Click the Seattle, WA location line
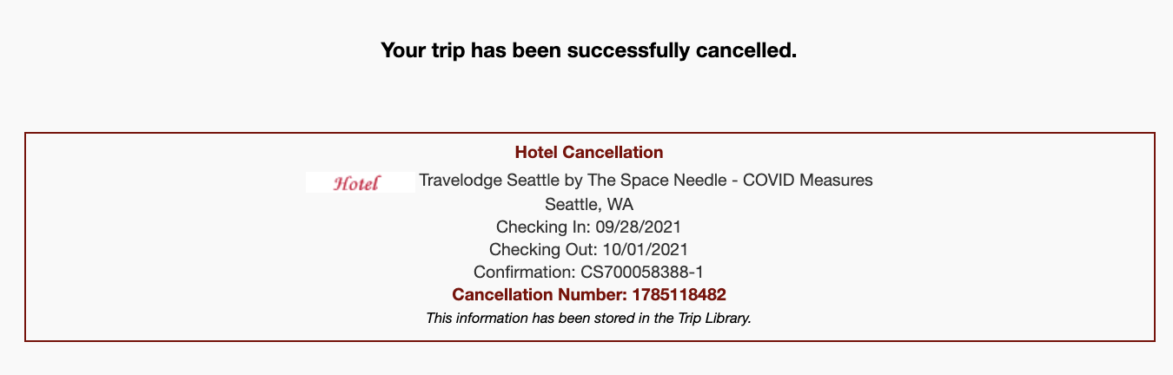1173x375 pixels. (x=588, y=205)
